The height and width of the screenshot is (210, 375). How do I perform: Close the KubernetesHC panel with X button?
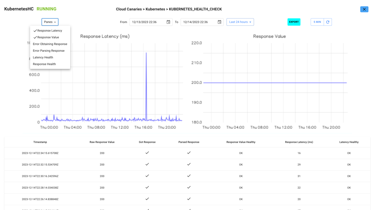click(364, 9)
